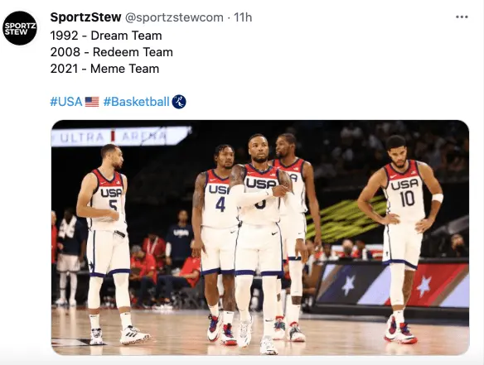The width and height of the screenshot is (484, 365).
Task: Click the SportzStew display name
Action: pos(85,17)
